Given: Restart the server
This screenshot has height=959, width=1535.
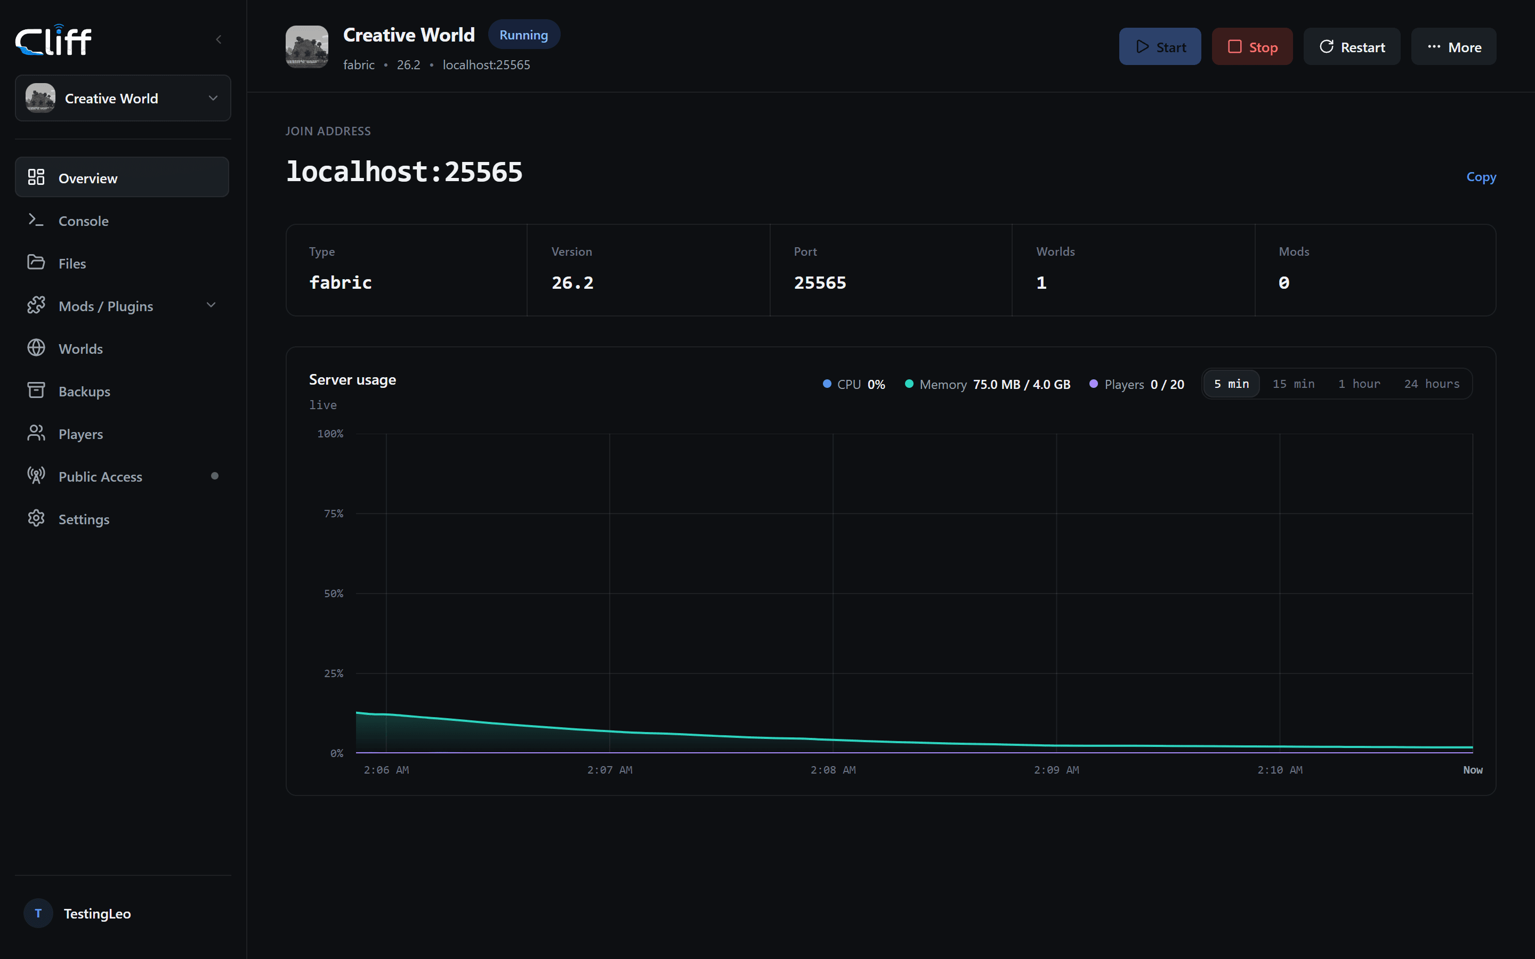Looking at the screenshot, I should 1352,47.
